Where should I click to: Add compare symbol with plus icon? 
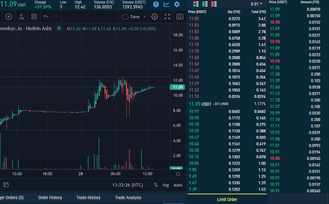coord(8,17)
